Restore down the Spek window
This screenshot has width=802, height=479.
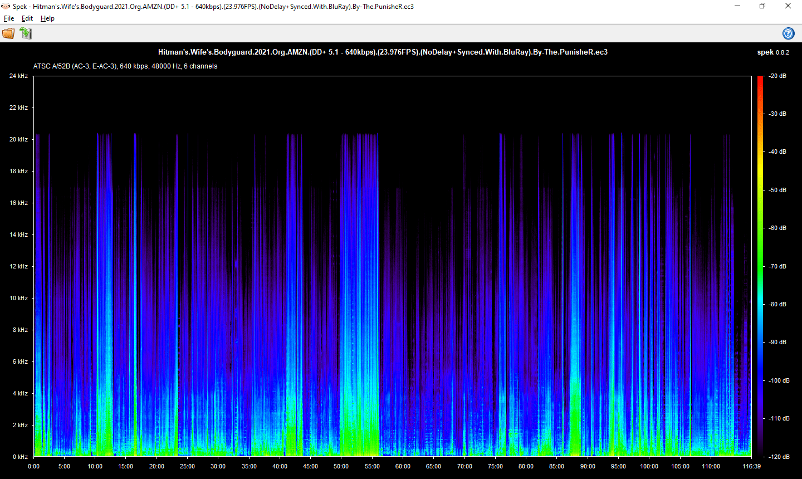(x=762, y=6)
